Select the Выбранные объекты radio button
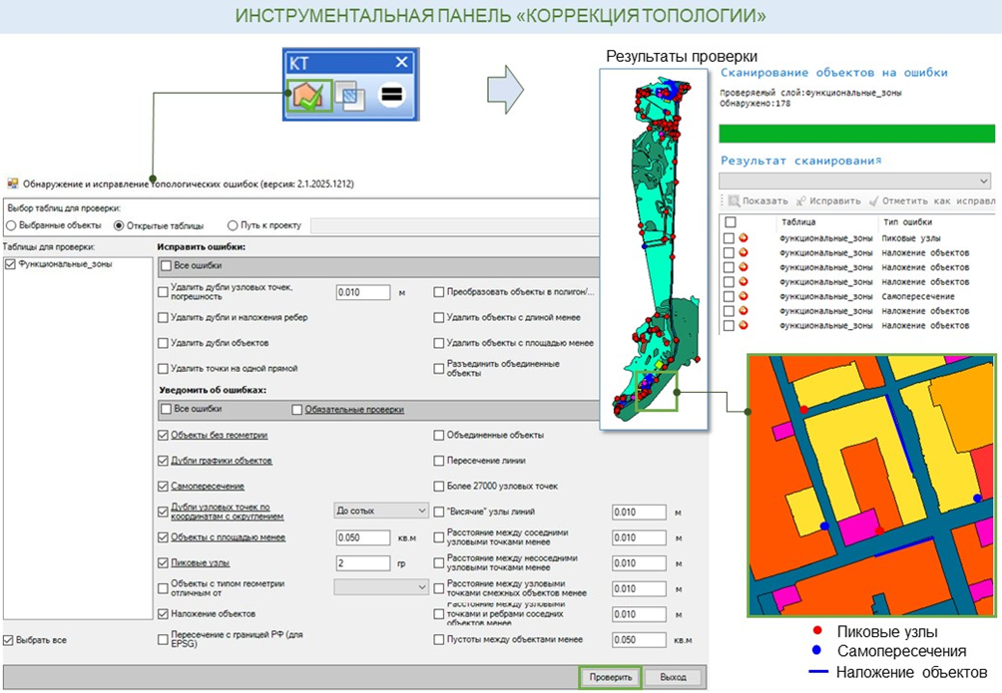The height and width of the screenshot is (693, 1002). point(12,225)
